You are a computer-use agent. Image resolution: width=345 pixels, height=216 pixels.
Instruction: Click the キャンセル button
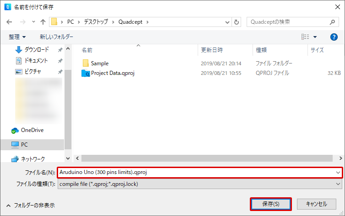(x=316, y=204)
